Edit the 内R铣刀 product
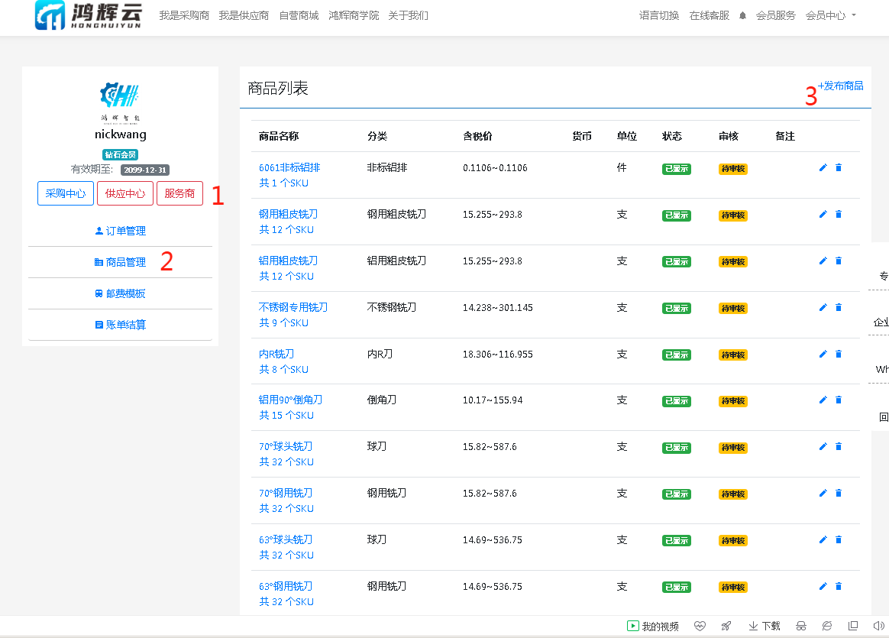 tap(823, 354)
